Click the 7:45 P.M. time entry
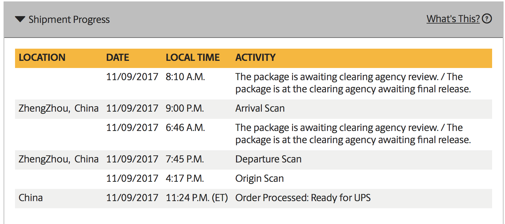This screenshot has width=505, height=224. click(x=185, y=159)
